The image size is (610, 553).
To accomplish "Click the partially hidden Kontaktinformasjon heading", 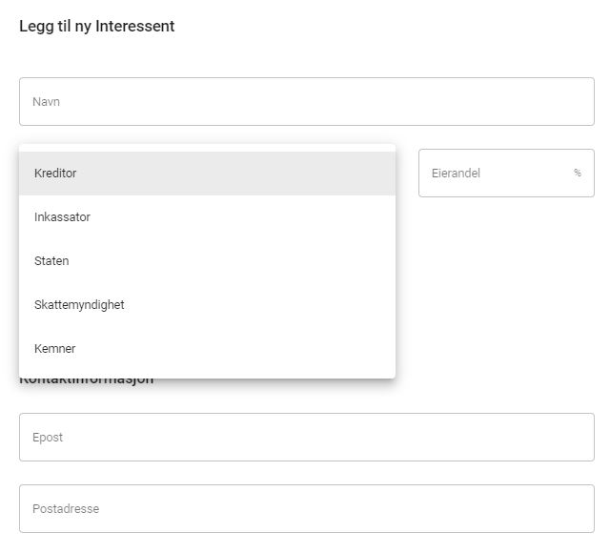I will (87, 382).
